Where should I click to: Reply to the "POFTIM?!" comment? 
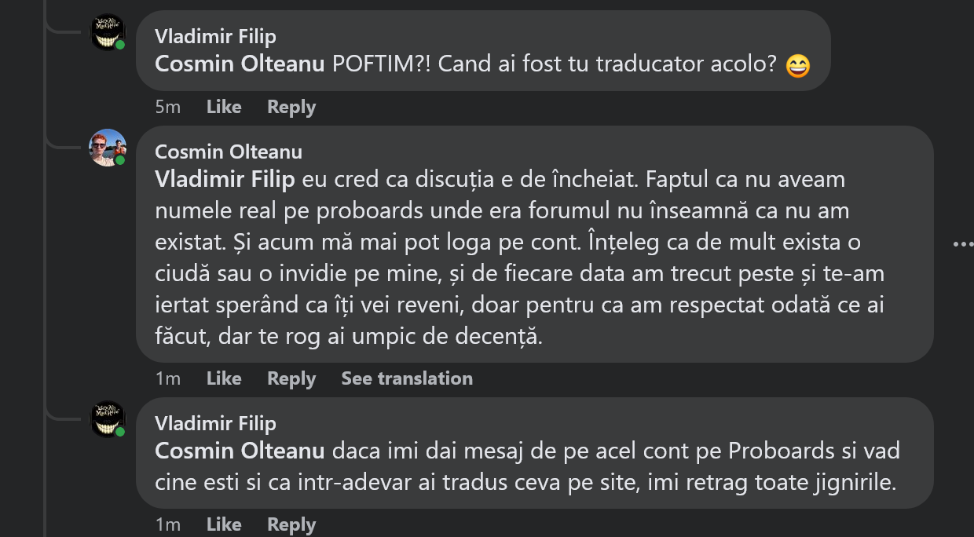click(x=291, y=107)
